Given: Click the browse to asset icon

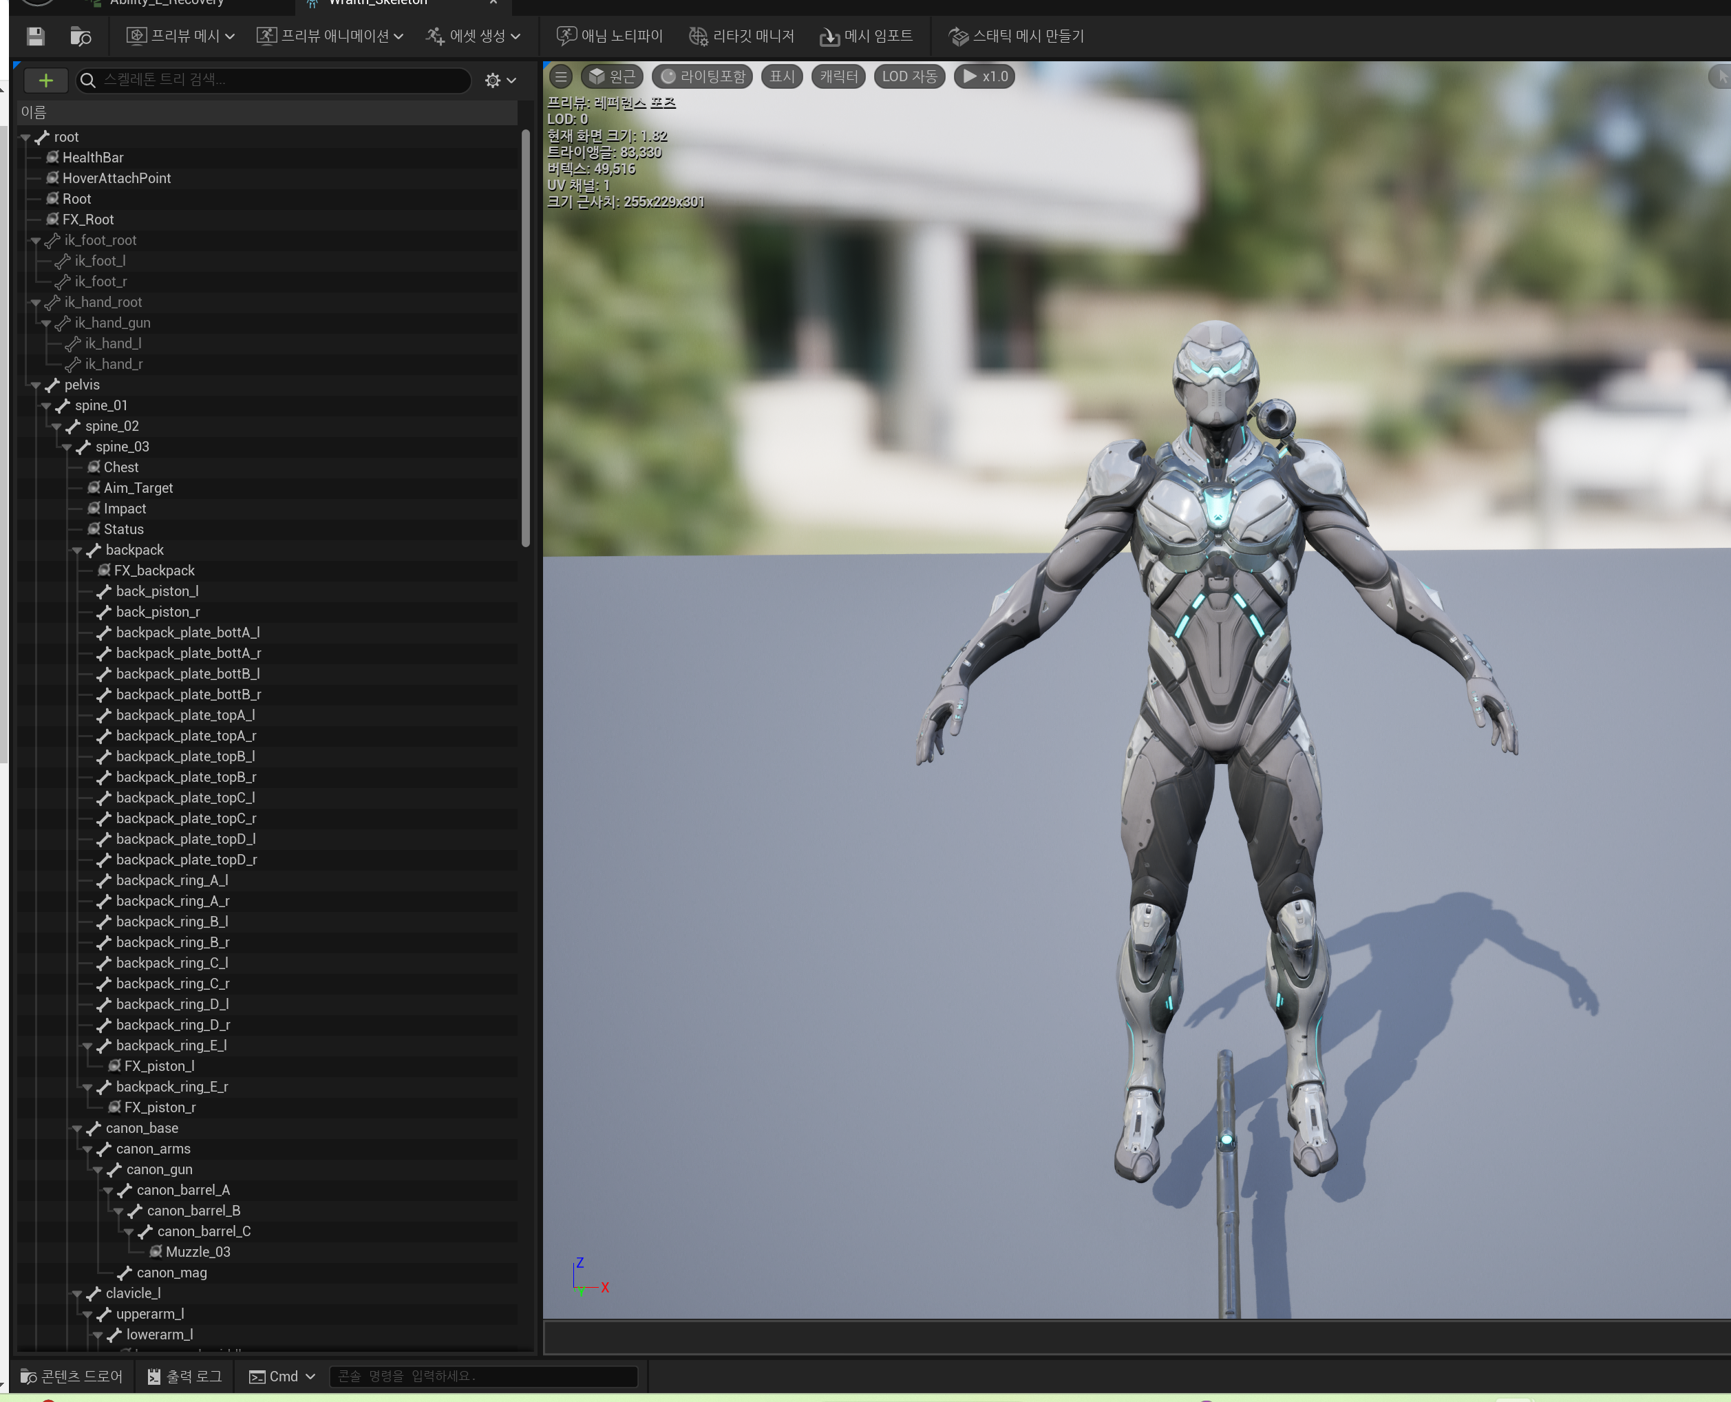Looking at the screenshot, I should pos(81,36).
